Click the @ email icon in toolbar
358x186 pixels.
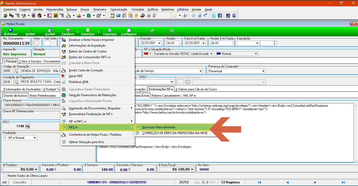click(194, 16)
